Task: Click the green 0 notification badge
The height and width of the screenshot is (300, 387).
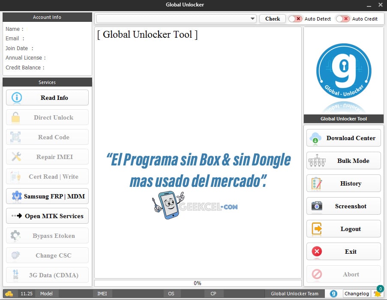Action: click(x=380, y=288)
